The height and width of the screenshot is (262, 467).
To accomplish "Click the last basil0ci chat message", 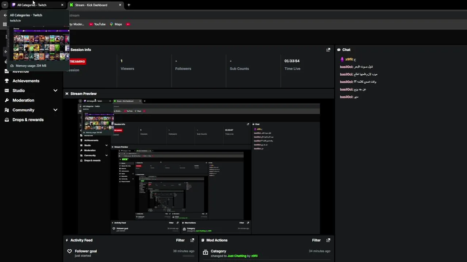I will [x=349, y=97].
